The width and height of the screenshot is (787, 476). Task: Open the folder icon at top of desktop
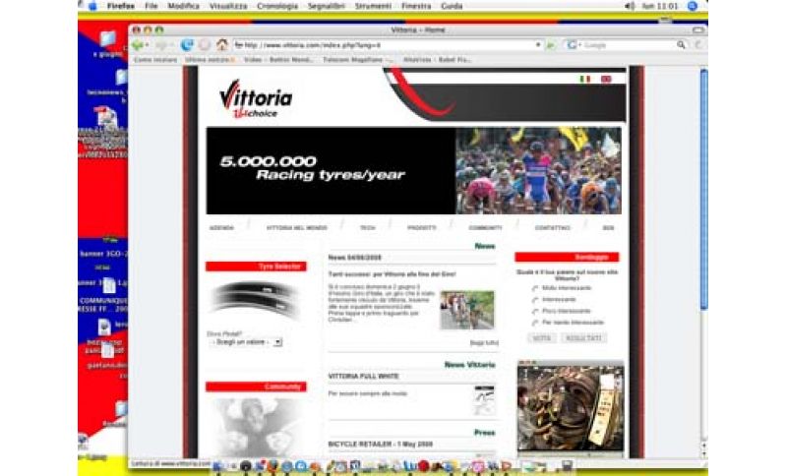[108, 38]
